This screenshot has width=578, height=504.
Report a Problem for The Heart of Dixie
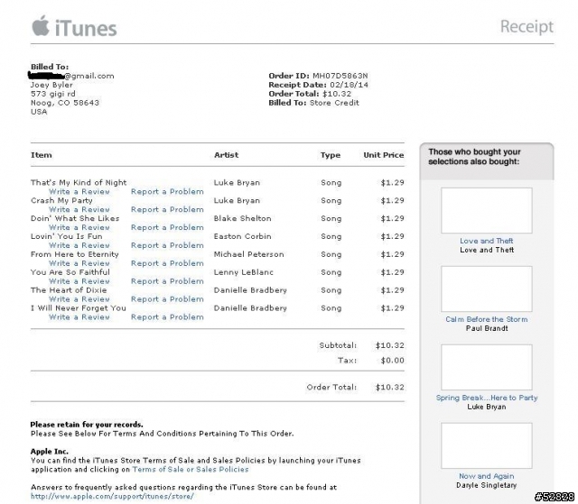coord(167,299)
